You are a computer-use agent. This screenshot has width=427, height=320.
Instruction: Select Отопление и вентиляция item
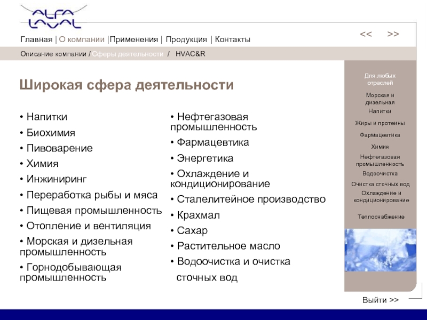pyautogui.click(x=85, y=226)
